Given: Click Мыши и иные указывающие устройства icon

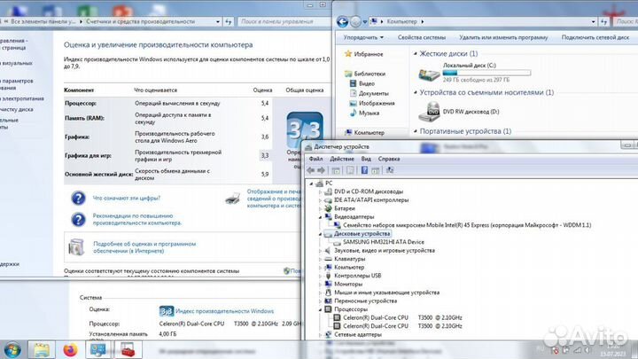Looking at the screenshot, I should click(x=329, y=293).
